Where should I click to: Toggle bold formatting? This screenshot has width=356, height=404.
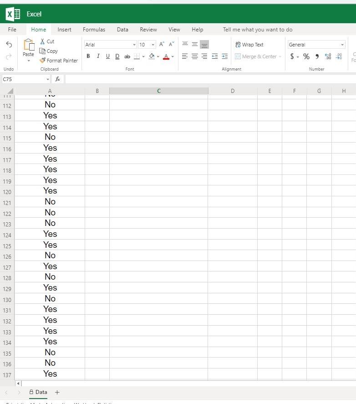(88, 56)
